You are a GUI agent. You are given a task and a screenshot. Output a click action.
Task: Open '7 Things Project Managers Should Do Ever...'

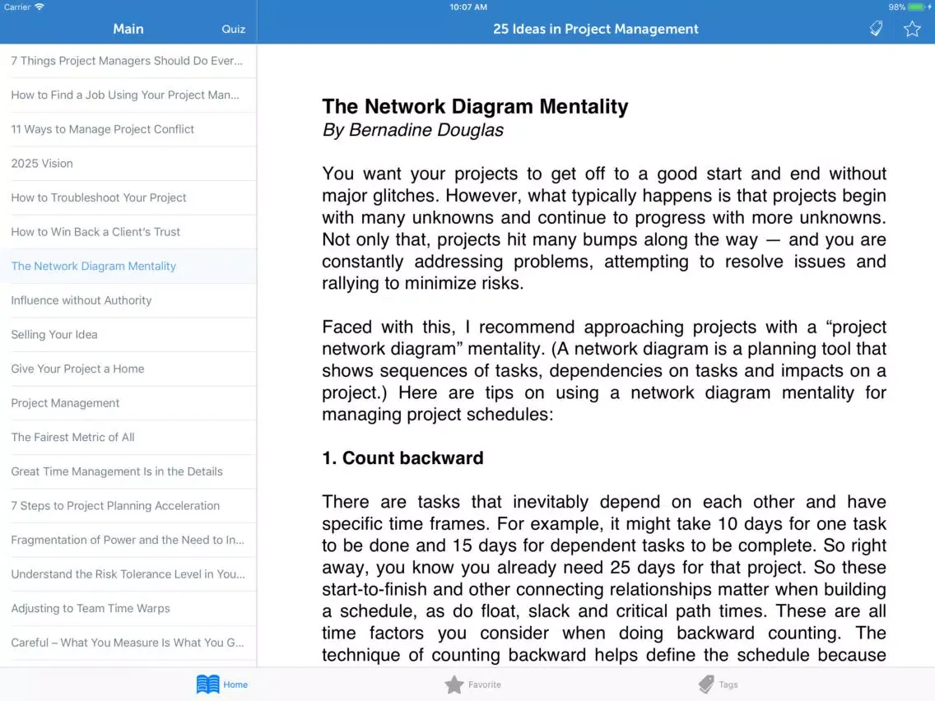[x=128, y=61]
